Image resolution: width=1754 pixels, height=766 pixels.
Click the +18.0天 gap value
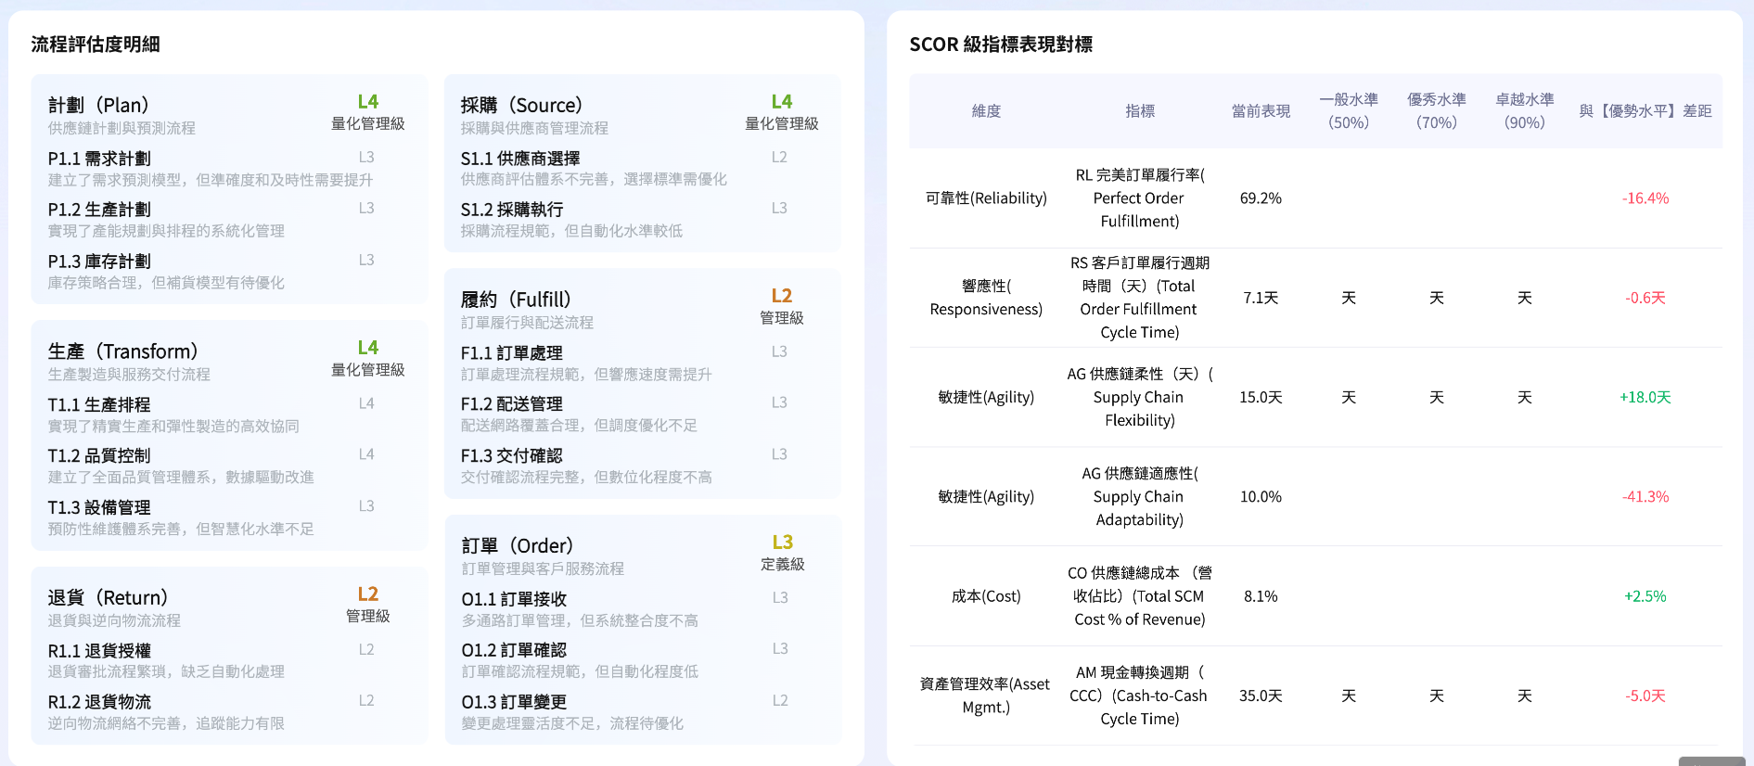click(1645, 397)
